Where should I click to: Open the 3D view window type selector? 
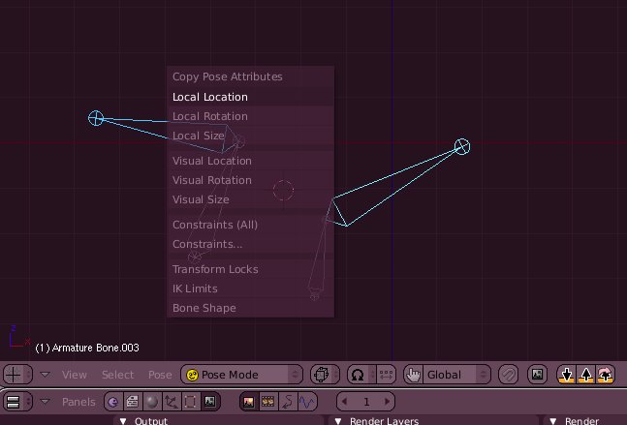17,375
